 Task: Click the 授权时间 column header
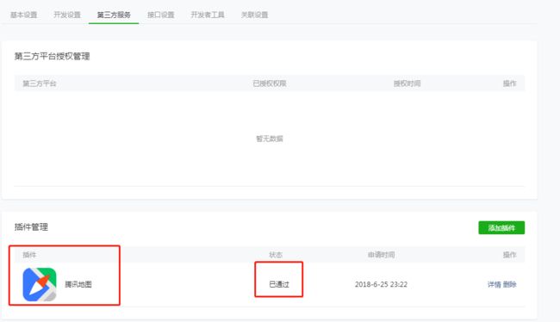pyautogui.click(x=407, y=84)
